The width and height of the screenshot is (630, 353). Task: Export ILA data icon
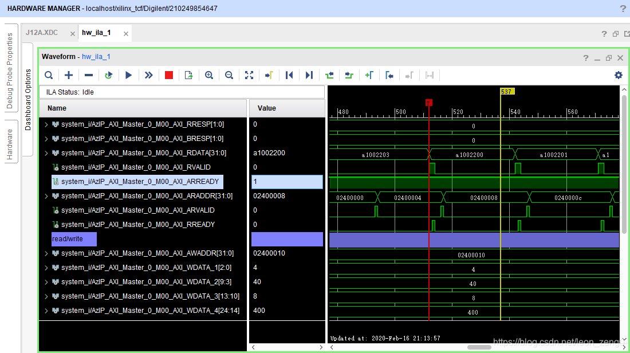(189, 75)
